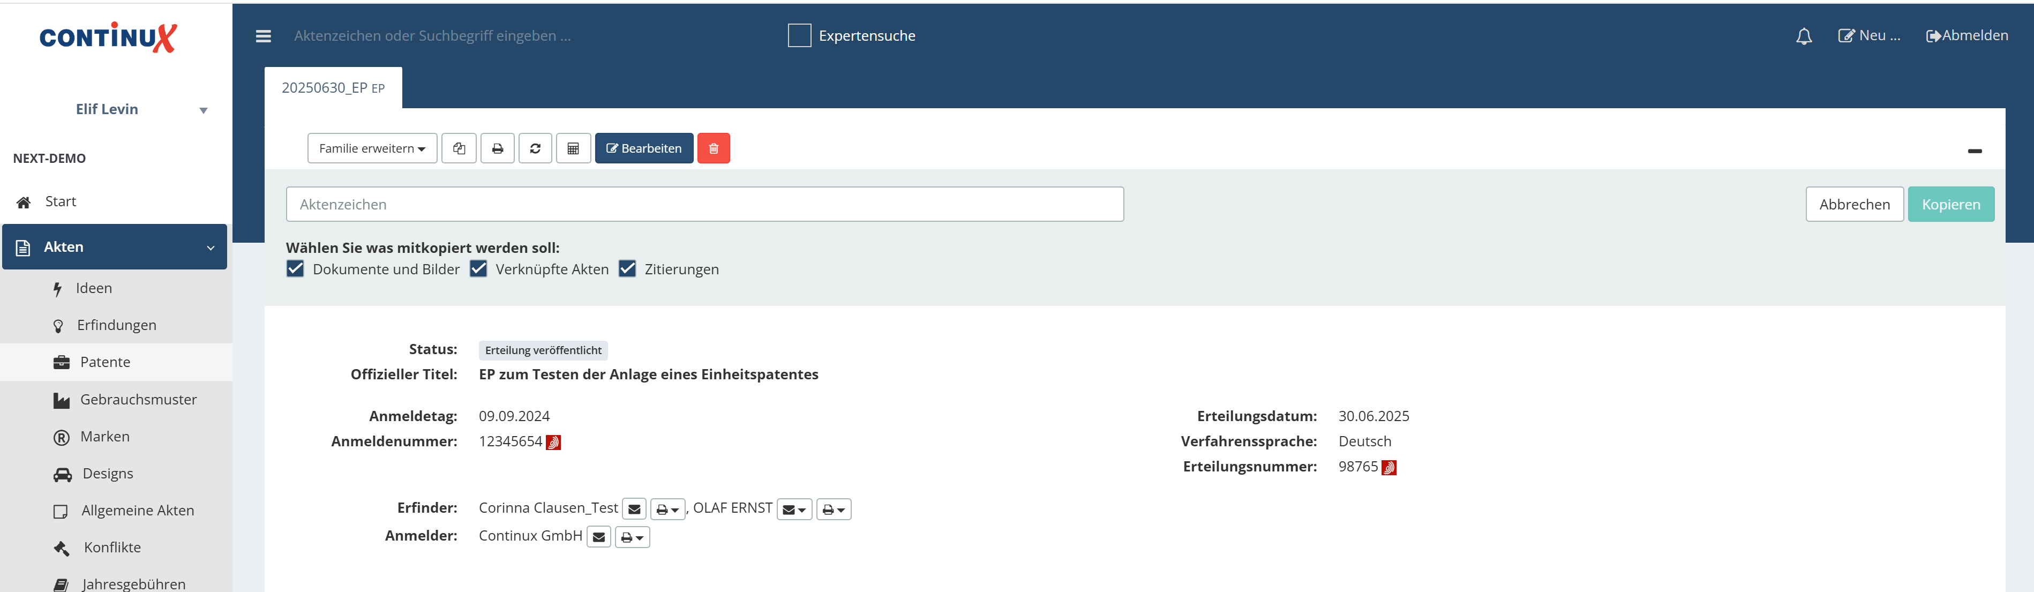Click the print icon in toolbar
This screenshot has height=592, width=2034.
coord(498,148)
